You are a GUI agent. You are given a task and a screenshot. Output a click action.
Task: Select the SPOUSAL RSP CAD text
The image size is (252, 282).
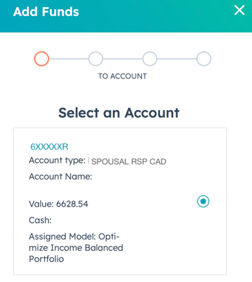pyautogui.click(x=129, y=161)
